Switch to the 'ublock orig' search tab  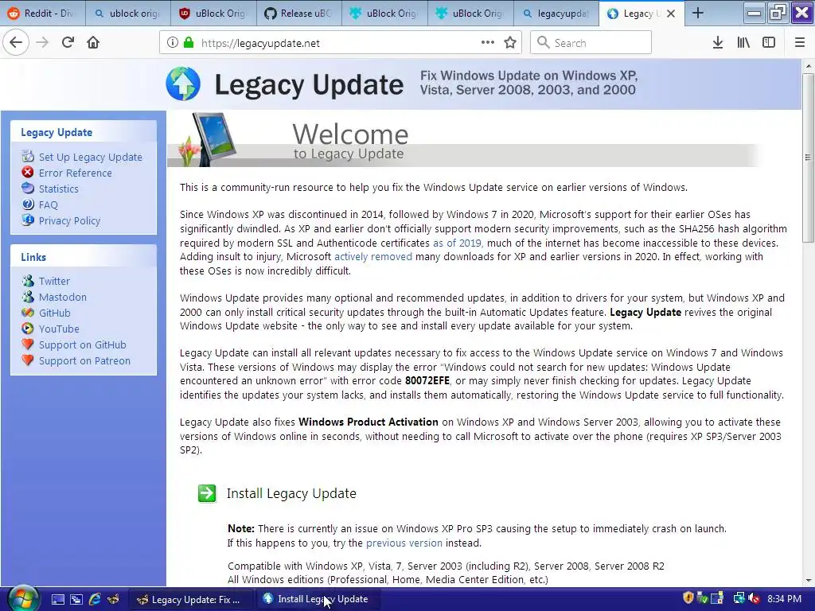[x=128, y=14]
